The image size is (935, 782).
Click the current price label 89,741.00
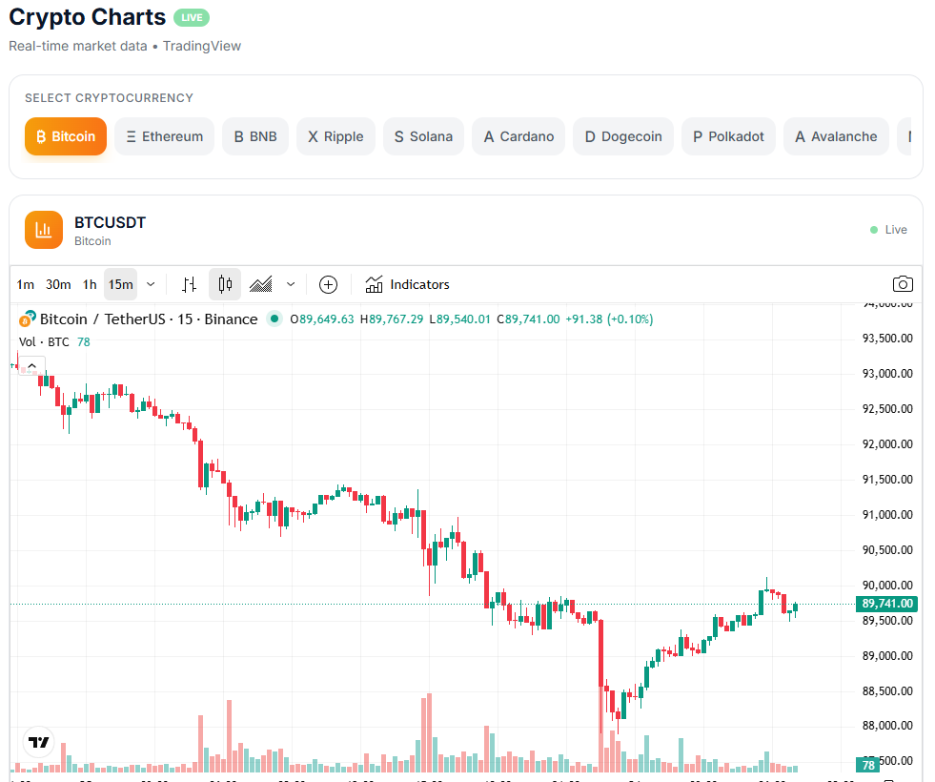887,604
